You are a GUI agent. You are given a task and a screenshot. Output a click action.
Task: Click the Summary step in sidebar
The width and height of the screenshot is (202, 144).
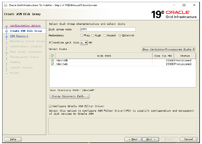point(15,62)
